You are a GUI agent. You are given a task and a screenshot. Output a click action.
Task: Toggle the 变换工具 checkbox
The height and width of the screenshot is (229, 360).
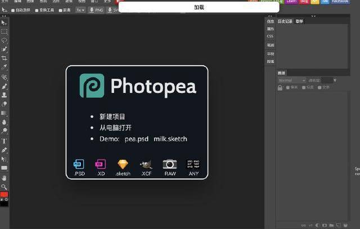tap(37, 10)
